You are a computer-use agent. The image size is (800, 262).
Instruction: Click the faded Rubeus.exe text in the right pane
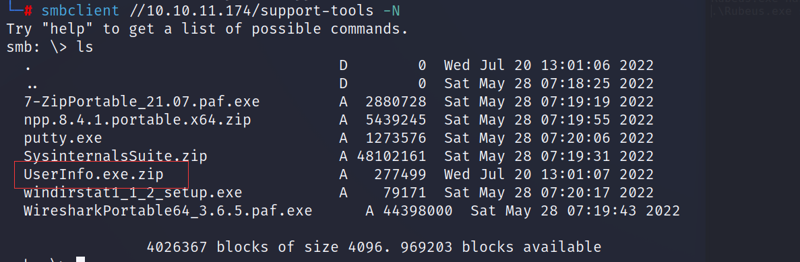pos(751,11)
